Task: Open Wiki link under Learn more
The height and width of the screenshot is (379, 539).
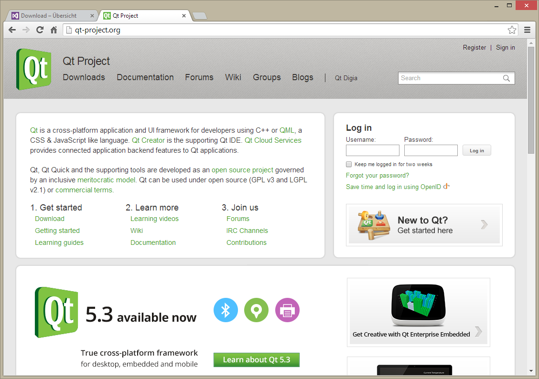Action: tap(137, 231)
